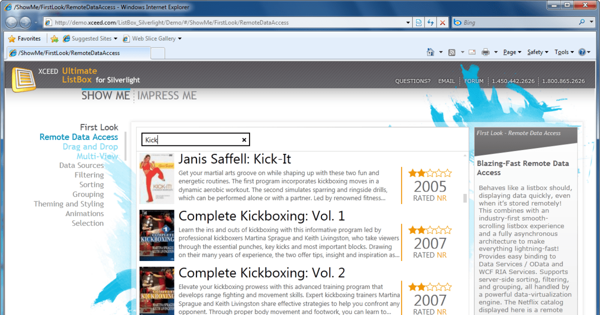600x315 pixels.
Task: Open Grouping in sidebar
Action: pos(88,194)
